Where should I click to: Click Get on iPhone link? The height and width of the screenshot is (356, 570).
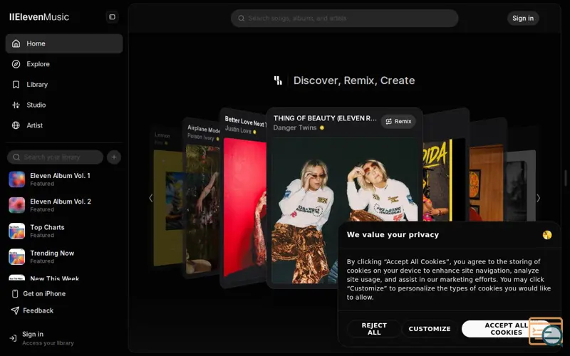tap(39, 294)
